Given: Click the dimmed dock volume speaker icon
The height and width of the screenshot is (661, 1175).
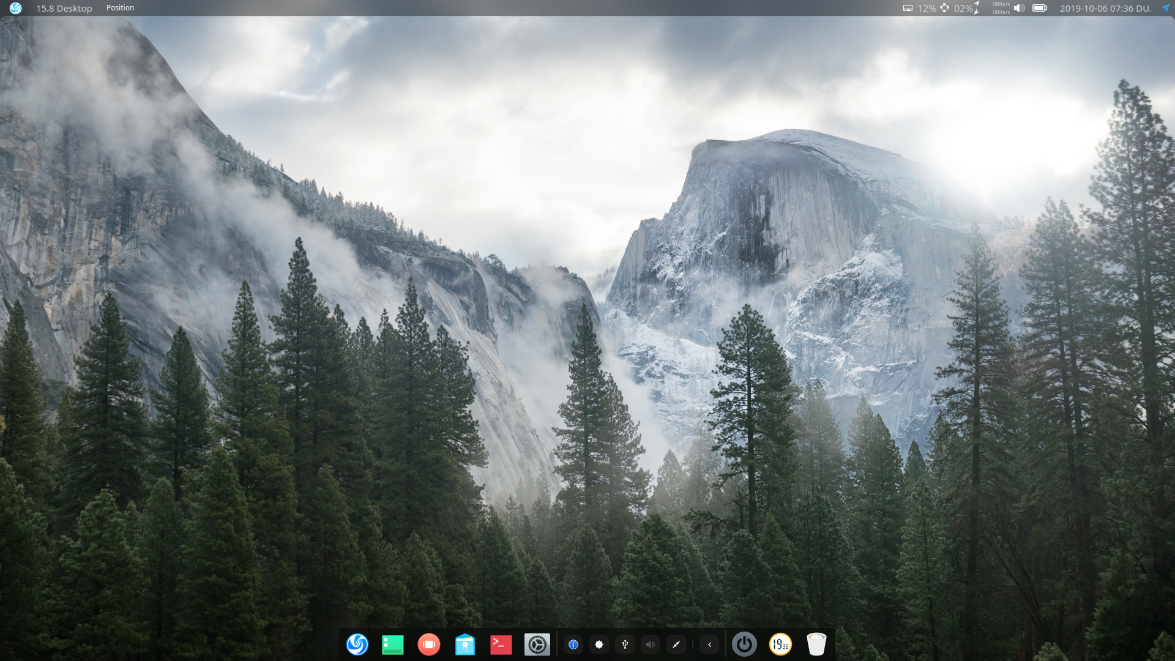Looking at the screenshot, I should click(651, 644).
